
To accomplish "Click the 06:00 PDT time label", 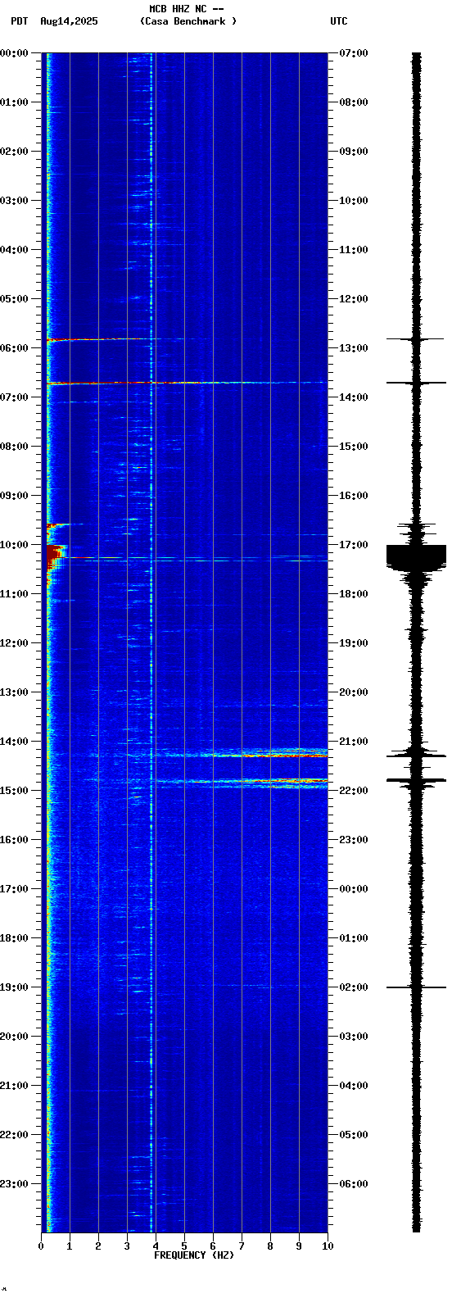I will pos(14,347).
